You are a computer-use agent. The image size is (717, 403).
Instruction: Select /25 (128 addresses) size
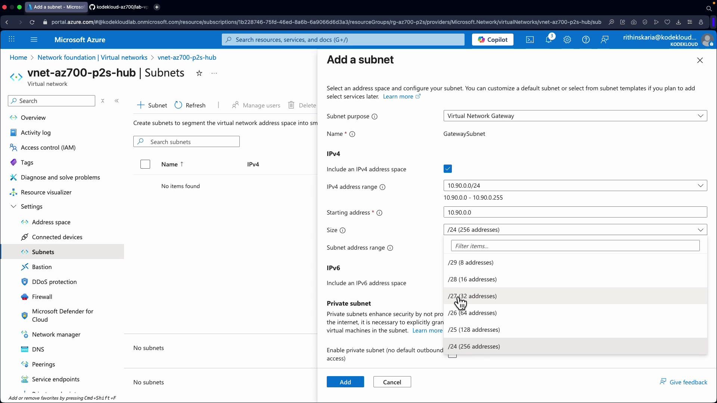coord(575,329)
